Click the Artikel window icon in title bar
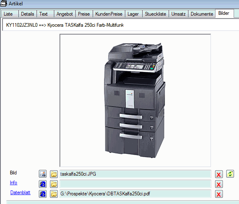The width and height of the screenshot is (239, 204). [3, 3]
